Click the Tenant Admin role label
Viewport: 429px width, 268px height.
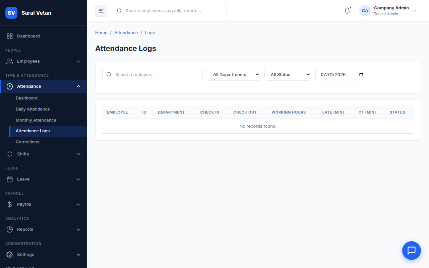coord(386,14)
